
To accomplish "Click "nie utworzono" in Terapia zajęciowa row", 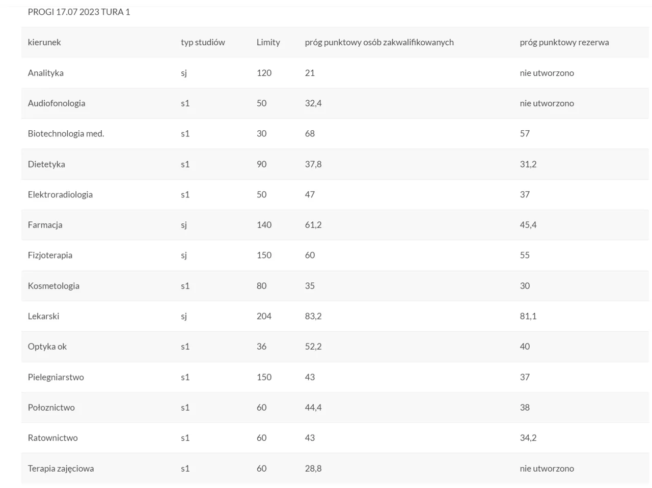I will [547, 468].
